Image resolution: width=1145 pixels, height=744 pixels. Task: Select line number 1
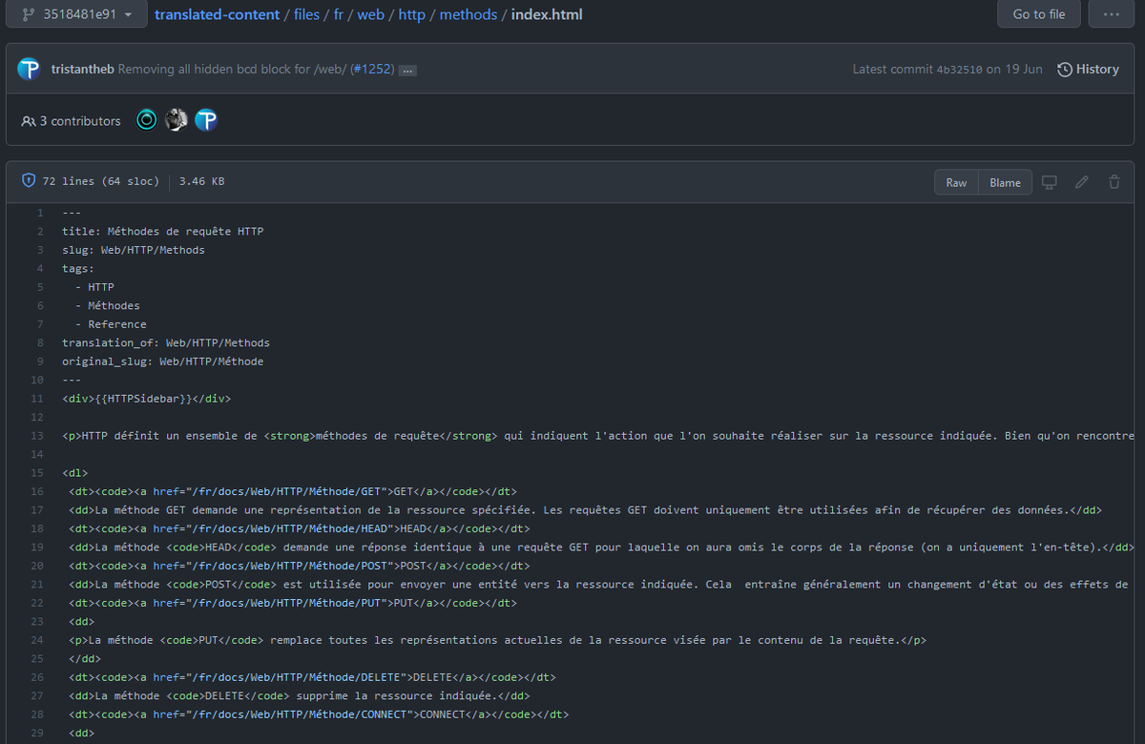[x=40, y=213]
